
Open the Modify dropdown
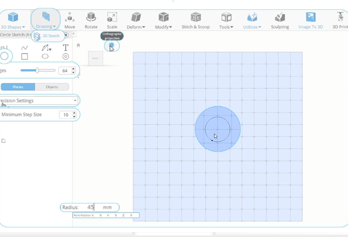[163, 21]
